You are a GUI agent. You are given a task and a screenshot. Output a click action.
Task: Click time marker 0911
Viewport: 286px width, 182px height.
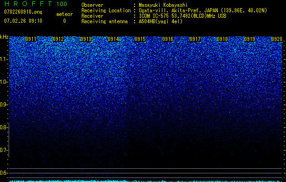point(31,39)
